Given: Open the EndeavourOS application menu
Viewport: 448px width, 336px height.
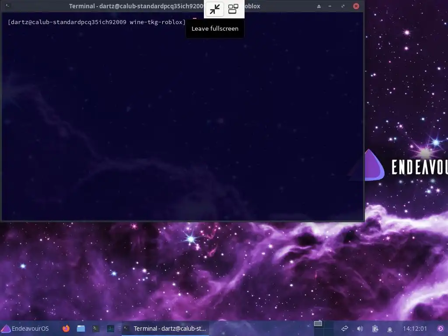Looking at the screenshot, I should [x=25, y=329].
